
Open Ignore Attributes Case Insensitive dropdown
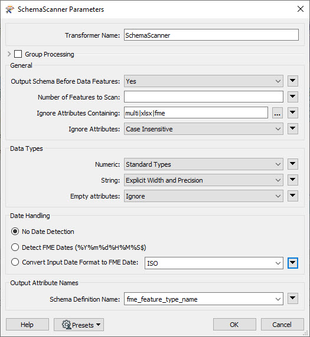(204, 129)
